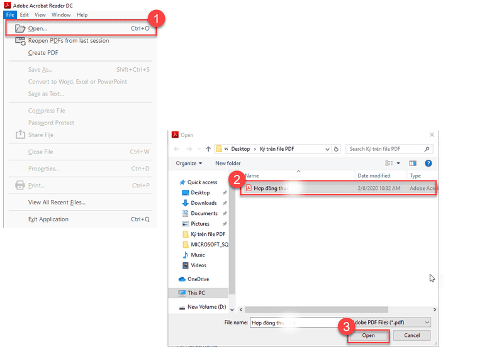This screenshot has height=349, width=482.
Task: Click the 2/6/2020 10:32 AM date cell
Action: click(x=379, y=188)
